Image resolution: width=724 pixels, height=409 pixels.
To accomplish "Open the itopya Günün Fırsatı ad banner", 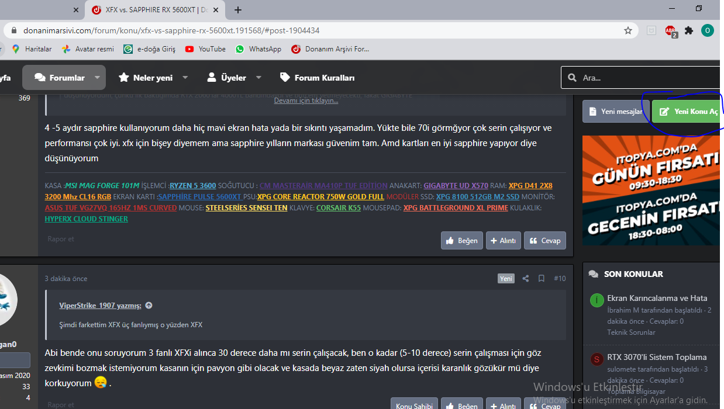I will (651, 190).
